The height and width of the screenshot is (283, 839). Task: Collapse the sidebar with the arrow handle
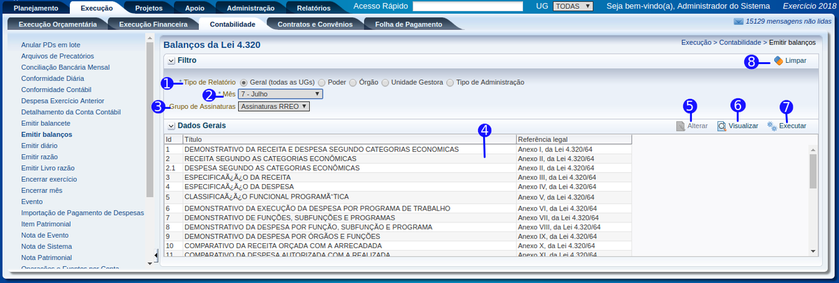point(155,256)
